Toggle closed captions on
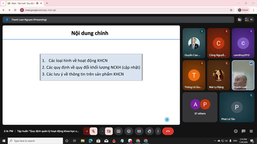 [x=139, y=131]
